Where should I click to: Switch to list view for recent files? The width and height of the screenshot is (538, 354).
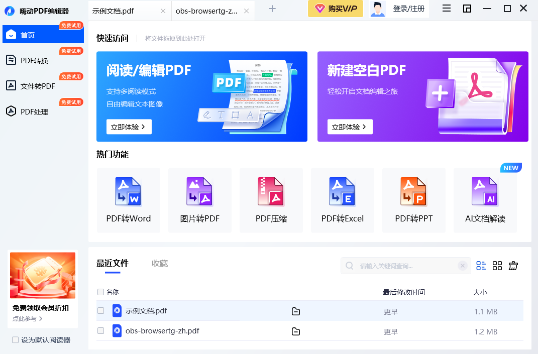point(481,266)
